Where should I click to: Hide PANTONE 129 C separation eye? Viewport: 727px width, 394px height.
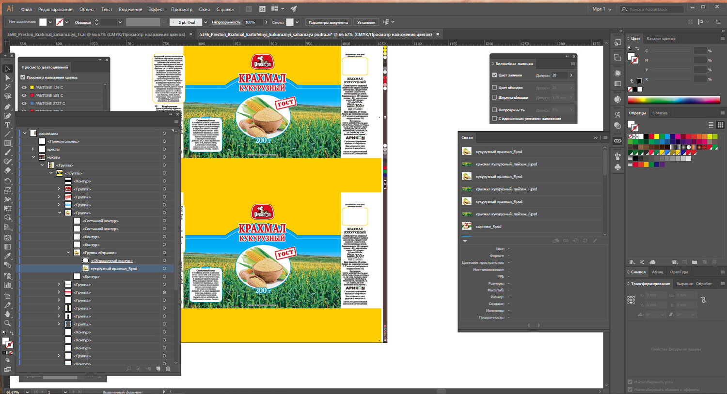point(24,88)
